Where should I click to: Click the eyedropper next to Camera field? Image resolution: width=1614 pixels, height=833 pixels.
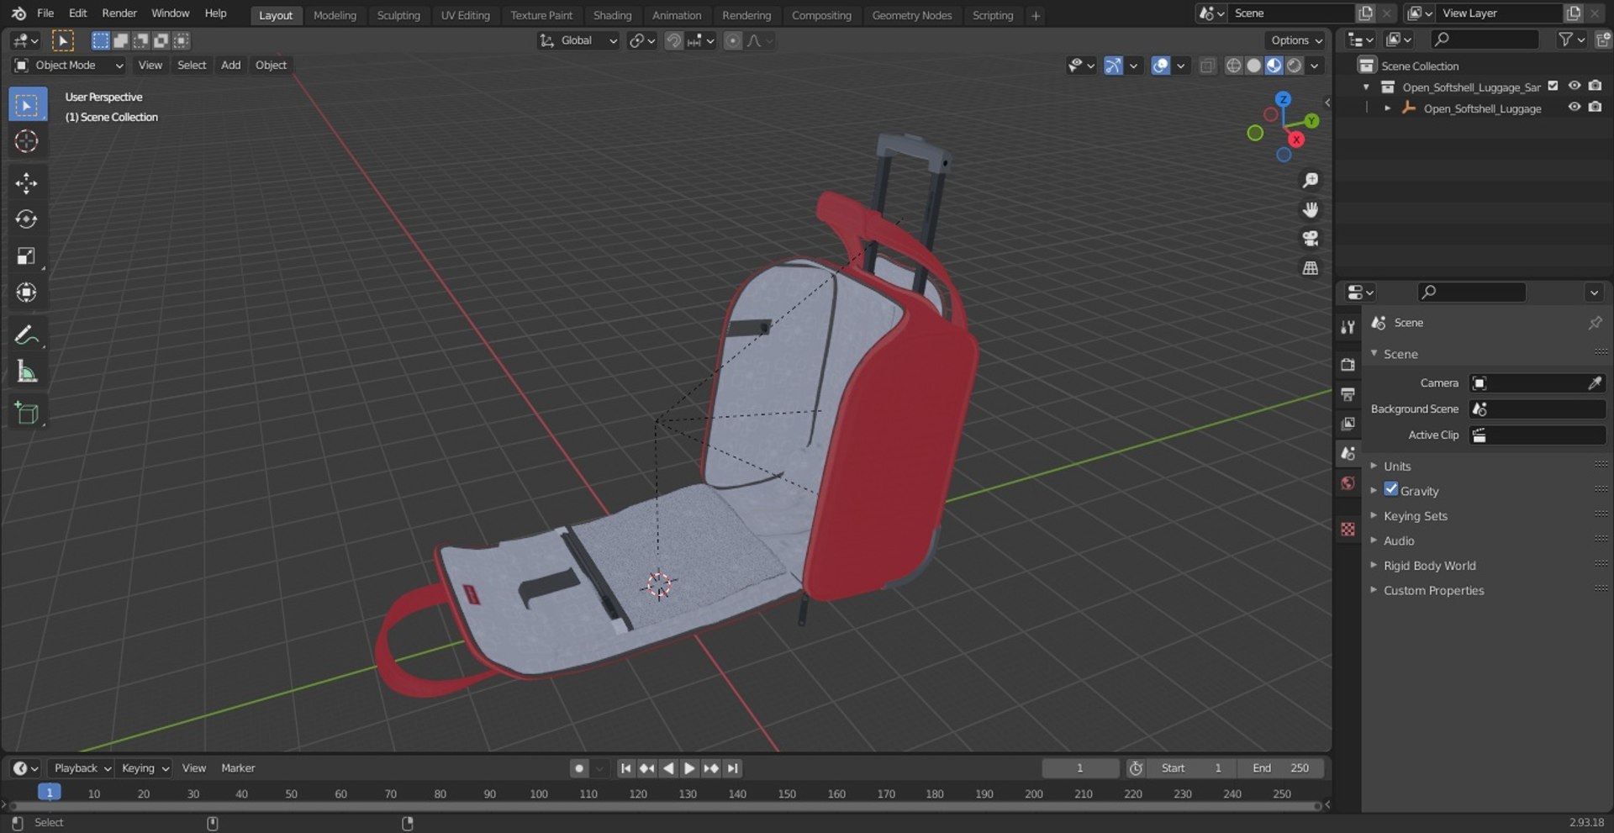[x=1594, y=383]
